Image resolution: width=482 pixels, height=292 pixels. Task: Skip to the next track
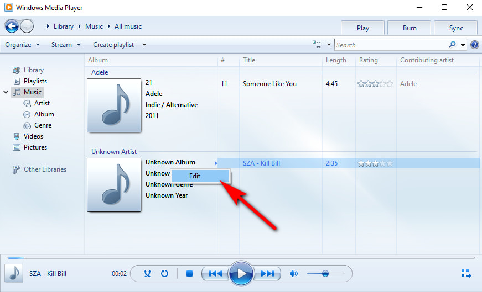click(x=267, y=273)
